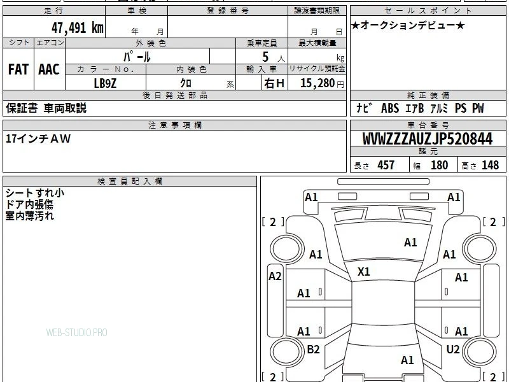The image size is (509, 382).
Task: Select the PW equipment entry
Action: click(478, 108)
